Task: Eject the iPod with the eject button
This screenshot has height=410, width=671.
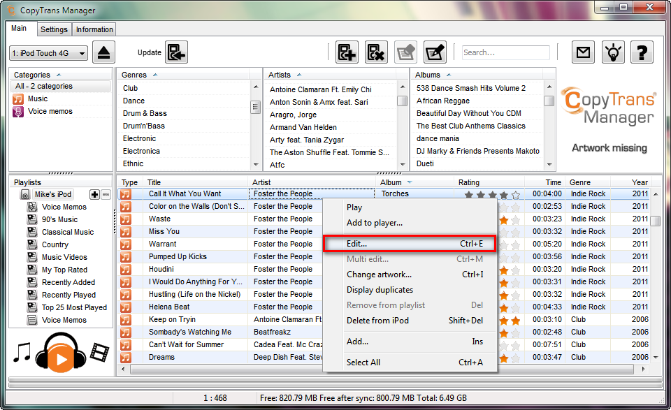Action: coord(103,52)
